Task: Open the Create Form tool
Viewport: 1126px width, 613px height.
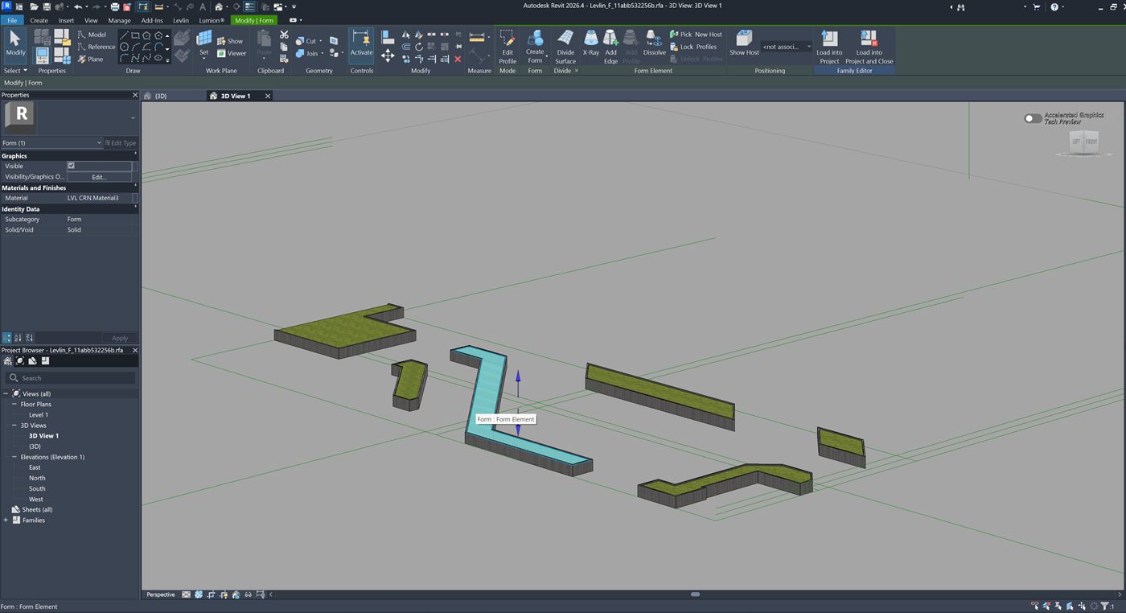Action: (535, 47)
